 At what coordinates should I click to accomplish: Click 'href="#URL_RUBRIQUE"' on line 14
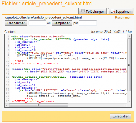coord(47,72)
